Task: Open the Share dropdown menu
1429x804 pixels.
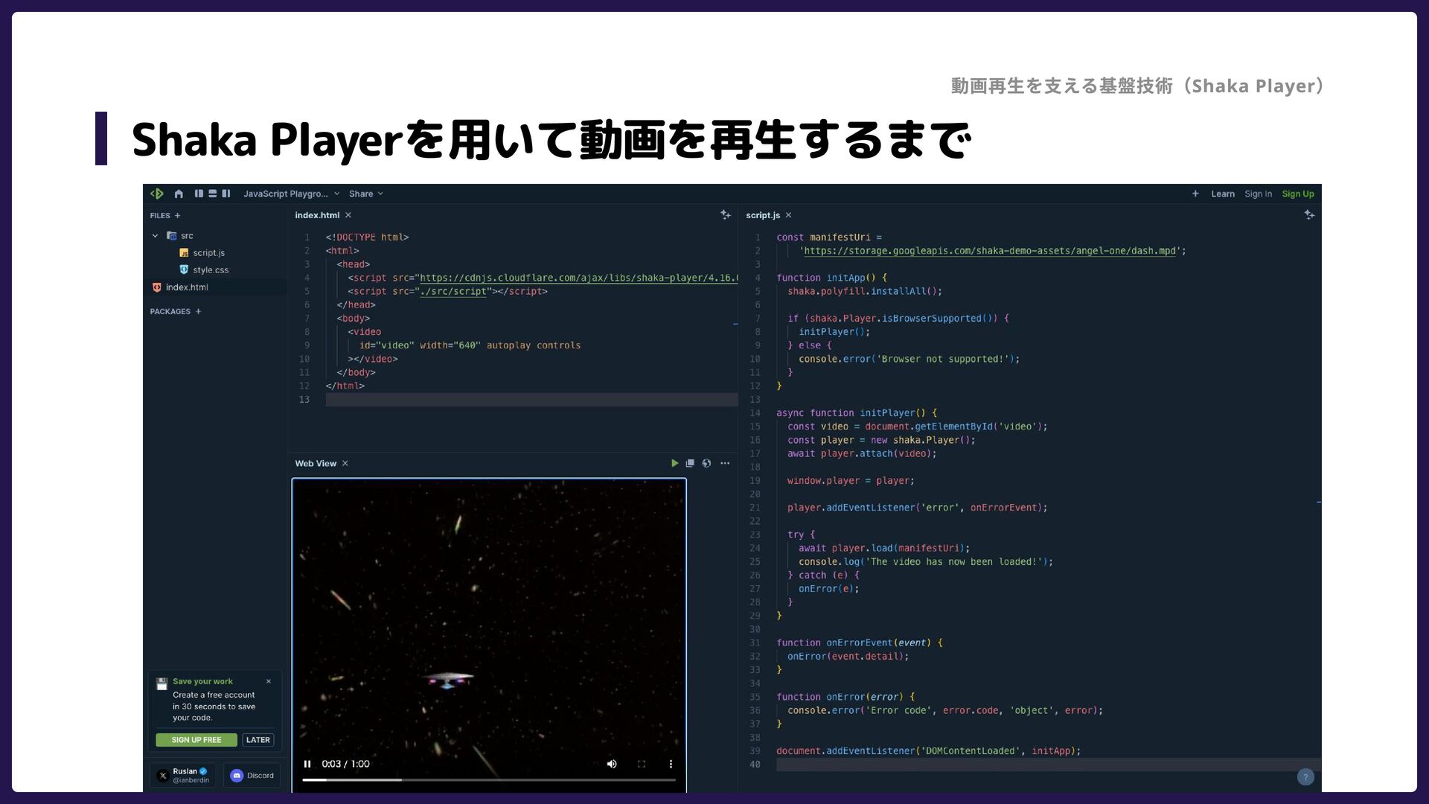Action: point(366,194)
